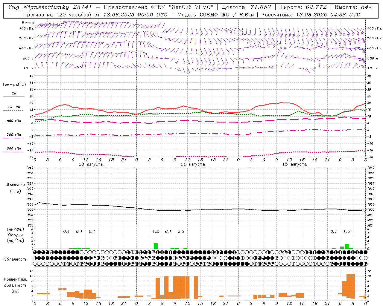Click the Облачность row label
Screen dimensions: 383x306
tap(15, 259)
